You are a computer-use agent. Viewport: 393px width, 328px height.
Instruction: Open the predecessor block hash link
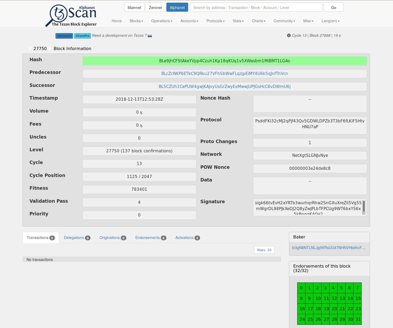(224, 74)
